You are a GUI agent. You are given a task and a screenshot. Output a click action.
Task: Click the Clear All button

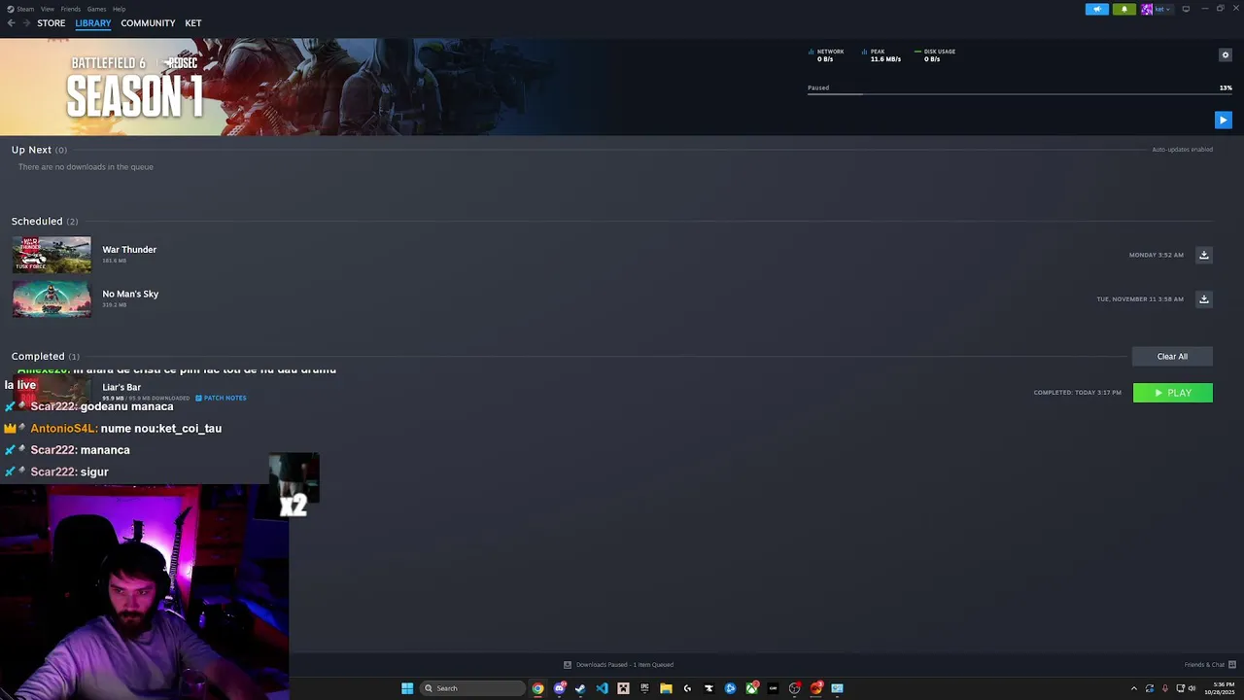point(1172,356)
